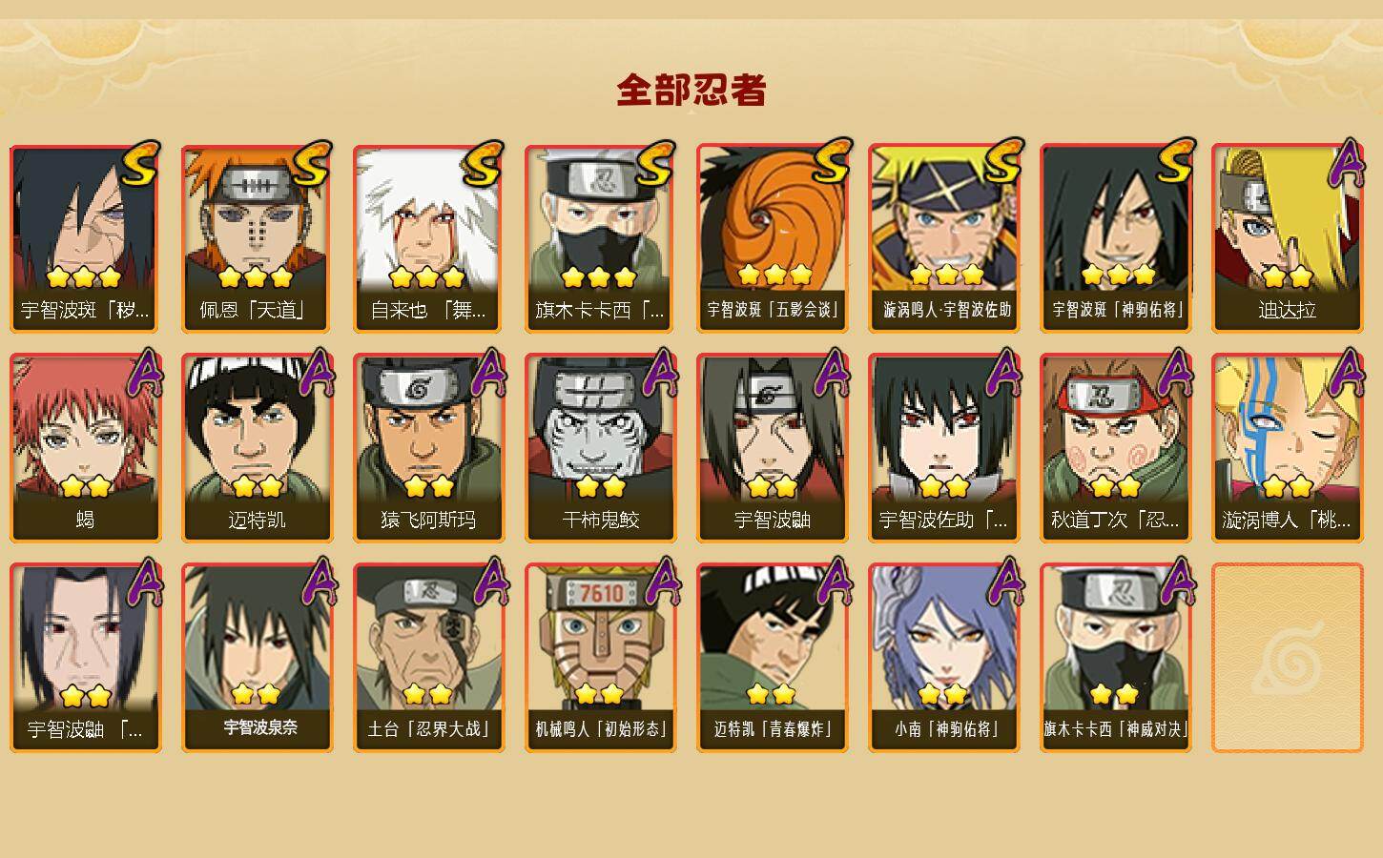Image resolution: width=1383 pixels, height=858 pixels.
Task: Click the 干柿鬼鲛 character card
Action: coord(601,448)
